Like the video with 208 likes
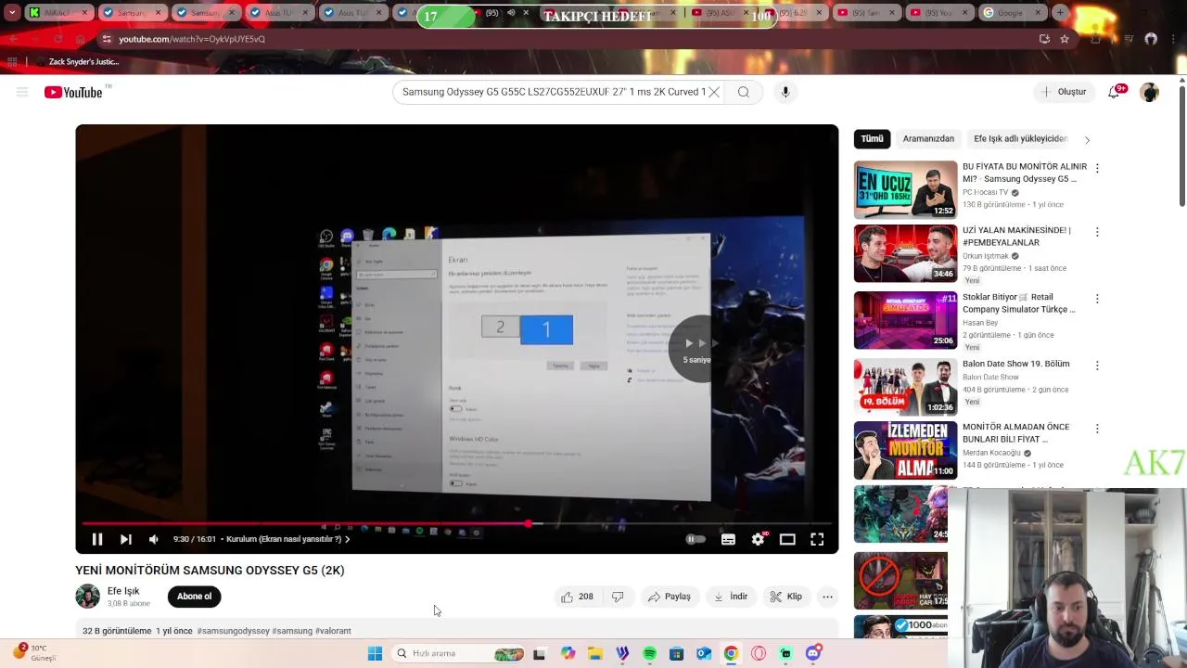 pos(577,597)
